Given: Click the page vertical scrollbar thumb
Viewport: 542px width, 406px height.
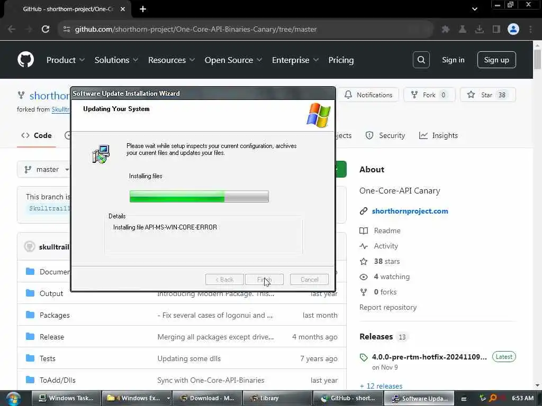Looking at the screenshot, I should 537,59.
